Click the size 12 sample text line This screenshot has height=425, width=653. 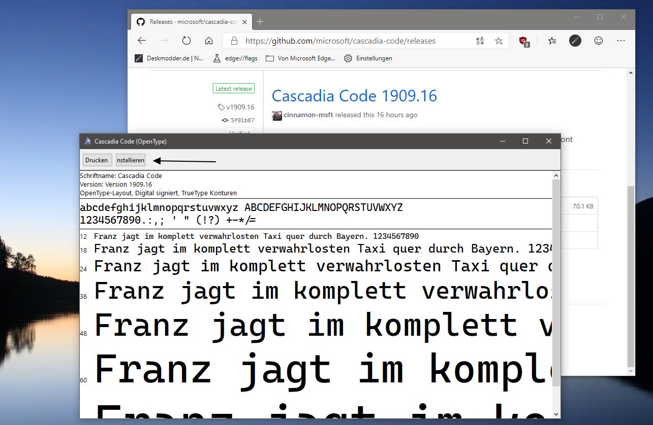coord(256,236)
